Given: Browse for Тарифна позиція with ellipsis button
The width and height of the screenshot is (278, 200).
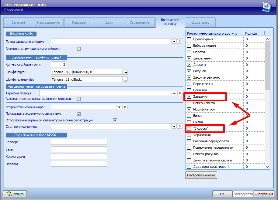Looking at the screenshot, I should click(x=174, y=93).
